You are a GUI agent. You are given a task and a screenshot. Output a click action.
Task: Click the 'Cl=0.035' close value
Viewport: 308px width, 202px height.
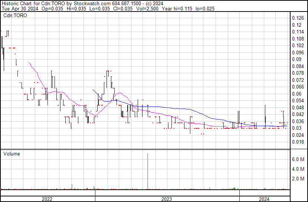123,9
